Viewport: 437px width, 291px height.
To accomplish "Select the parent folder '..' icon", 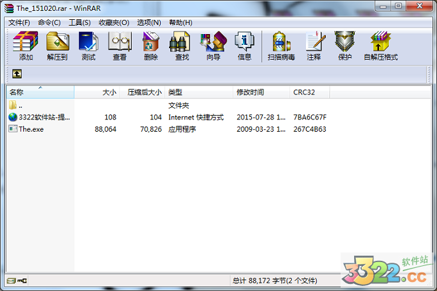I will tap(13, 105).
